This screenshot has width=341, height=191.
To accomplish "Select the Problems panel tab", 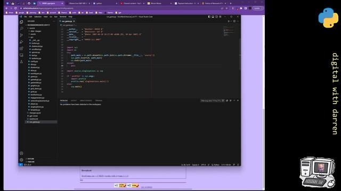I will [64, 100].
